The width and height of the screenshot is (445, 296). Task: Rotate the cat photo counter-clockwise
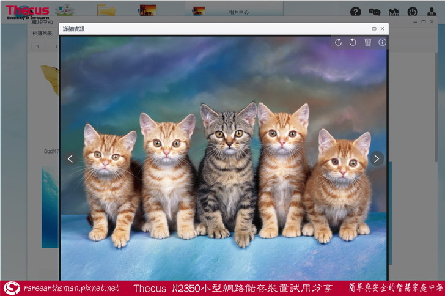pyautogui.click(x=353, y=42)
